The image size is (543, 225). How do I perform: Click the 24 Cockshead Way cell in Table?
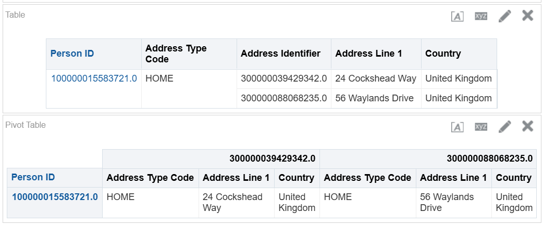click(376, 78)
